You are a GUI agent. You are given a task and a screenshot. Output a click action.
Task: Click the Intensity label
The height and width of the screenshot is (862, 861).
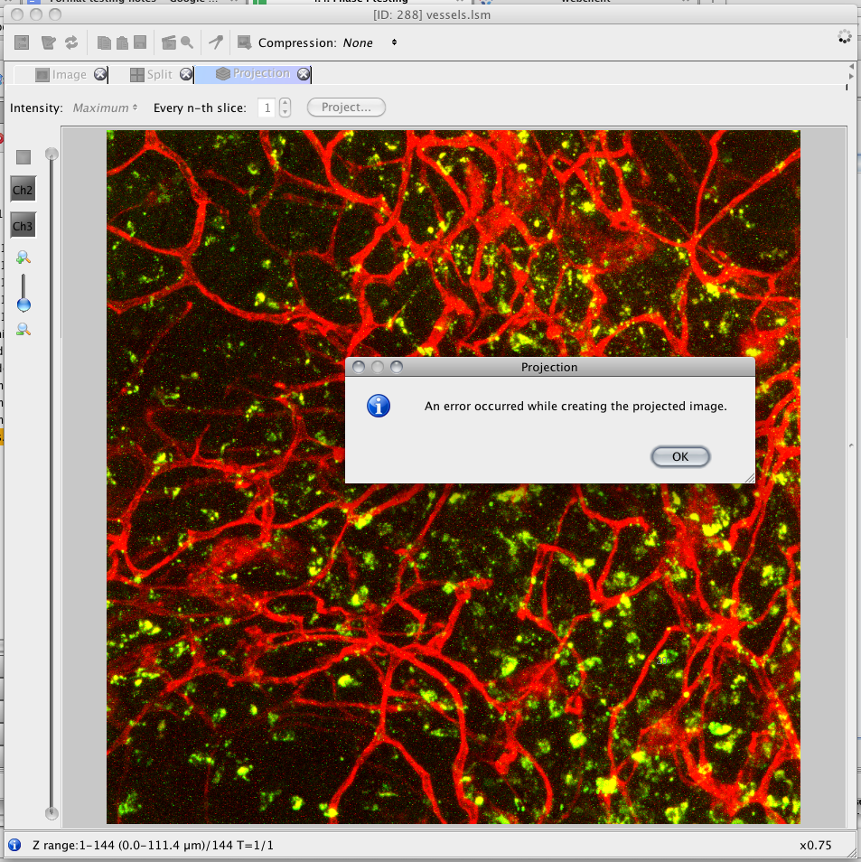coord(36,108)
